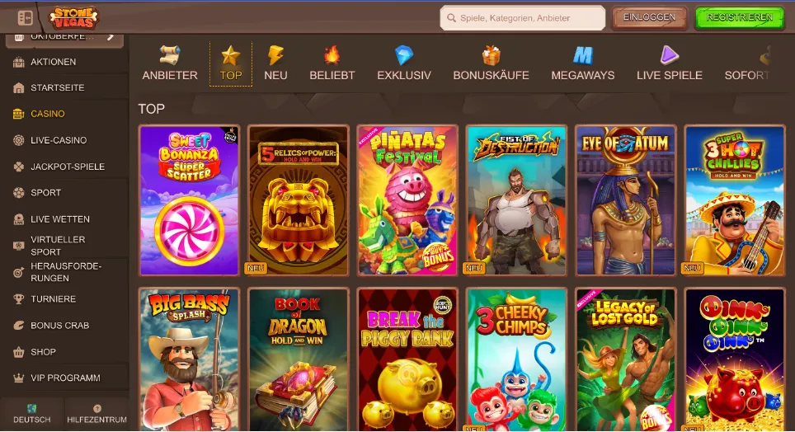795x432 pixels.
Task: Select the Bonuskäufe gift box category
Action: pos(491,63)
